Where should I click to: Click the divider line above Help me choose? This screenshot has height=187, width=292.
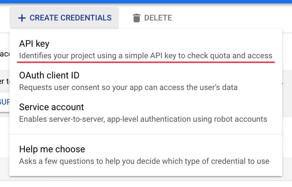point(146,134)
